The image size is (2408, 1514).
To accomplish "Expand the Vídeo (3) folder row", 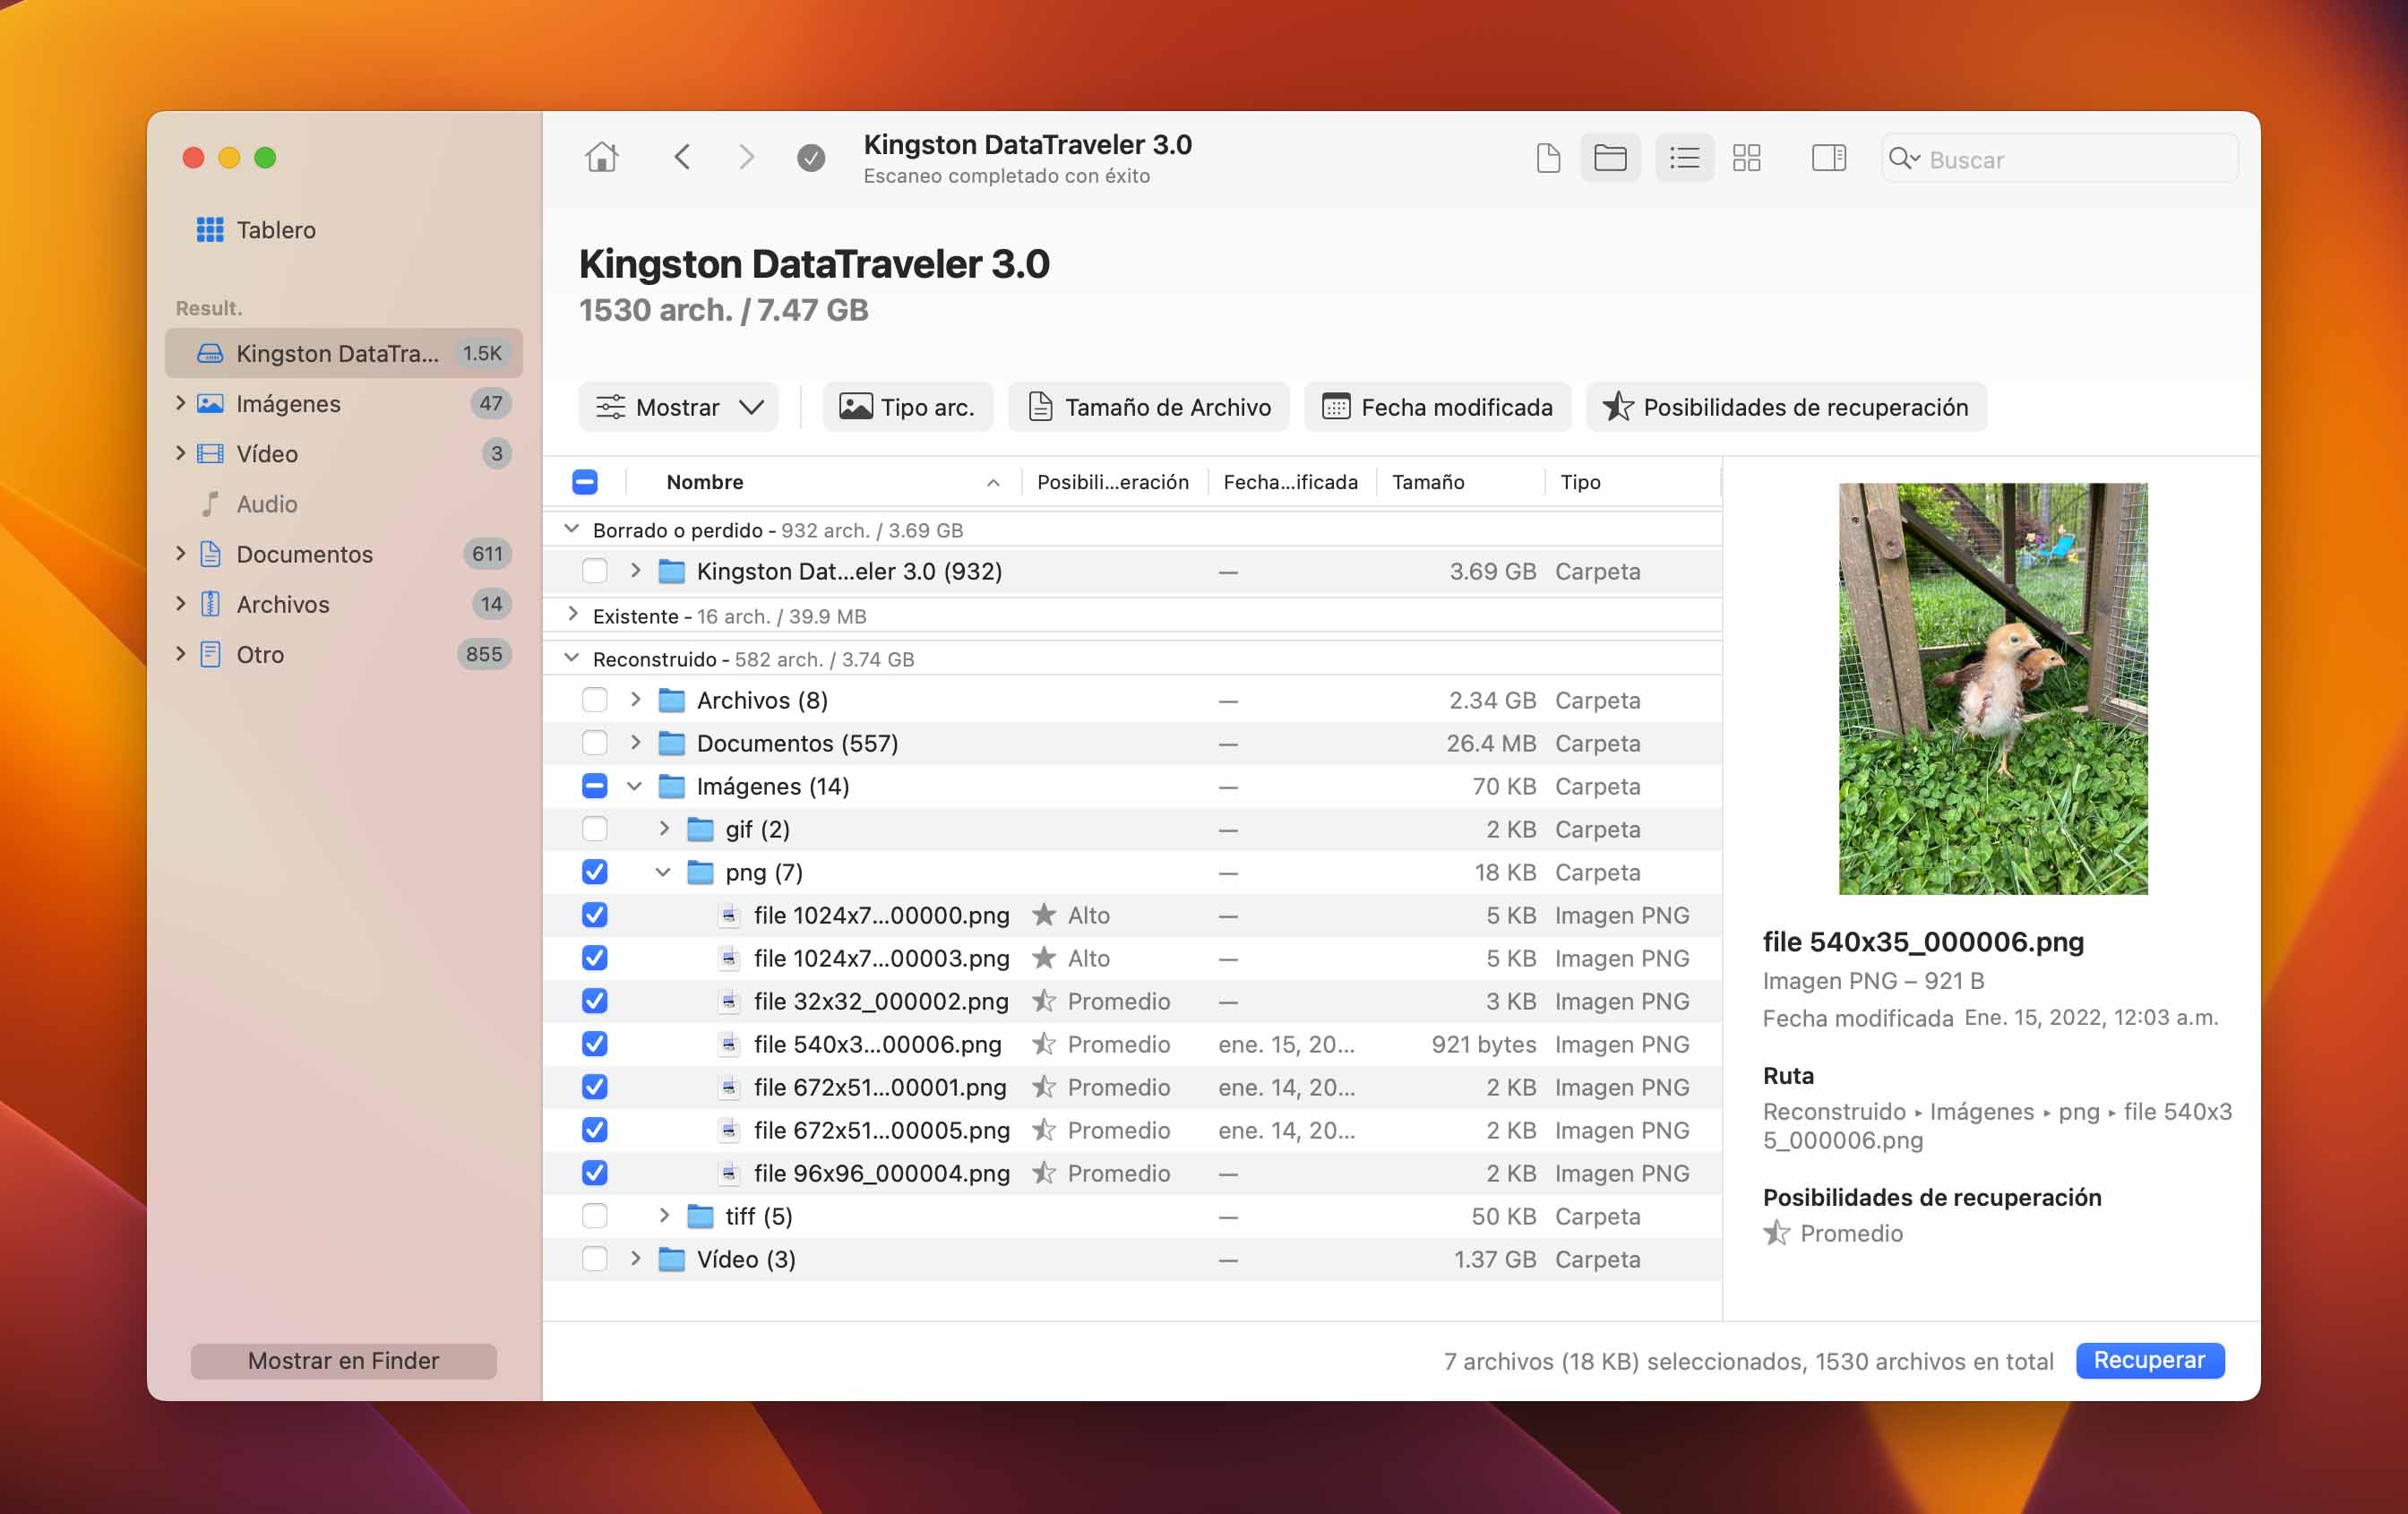I will (x=635, y=1259).
